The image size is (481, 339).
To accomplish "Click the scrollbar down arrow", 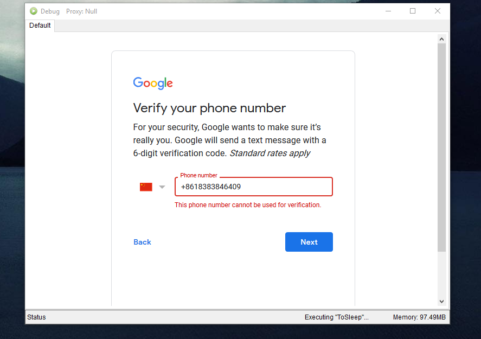I will (x=441, y=302).
